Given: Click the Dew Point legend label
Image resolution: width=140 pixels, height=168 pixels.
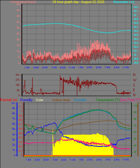Looking at the screenshot, I should 130,100.
